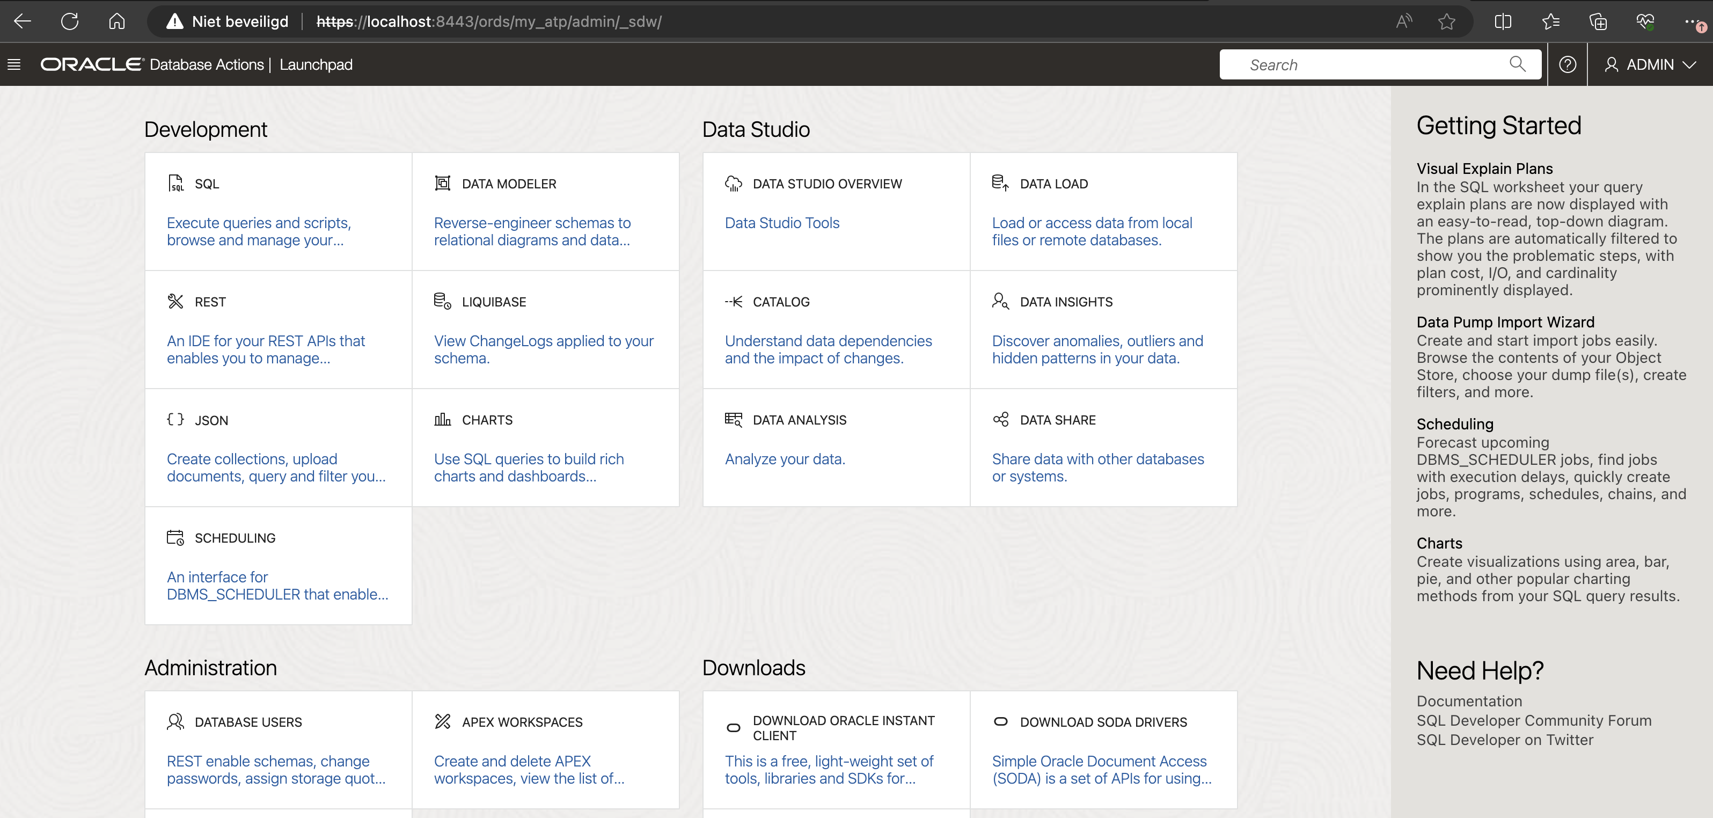
Task: Open SQL Developer Community Forum link
Action: (x=1533, y=720)
